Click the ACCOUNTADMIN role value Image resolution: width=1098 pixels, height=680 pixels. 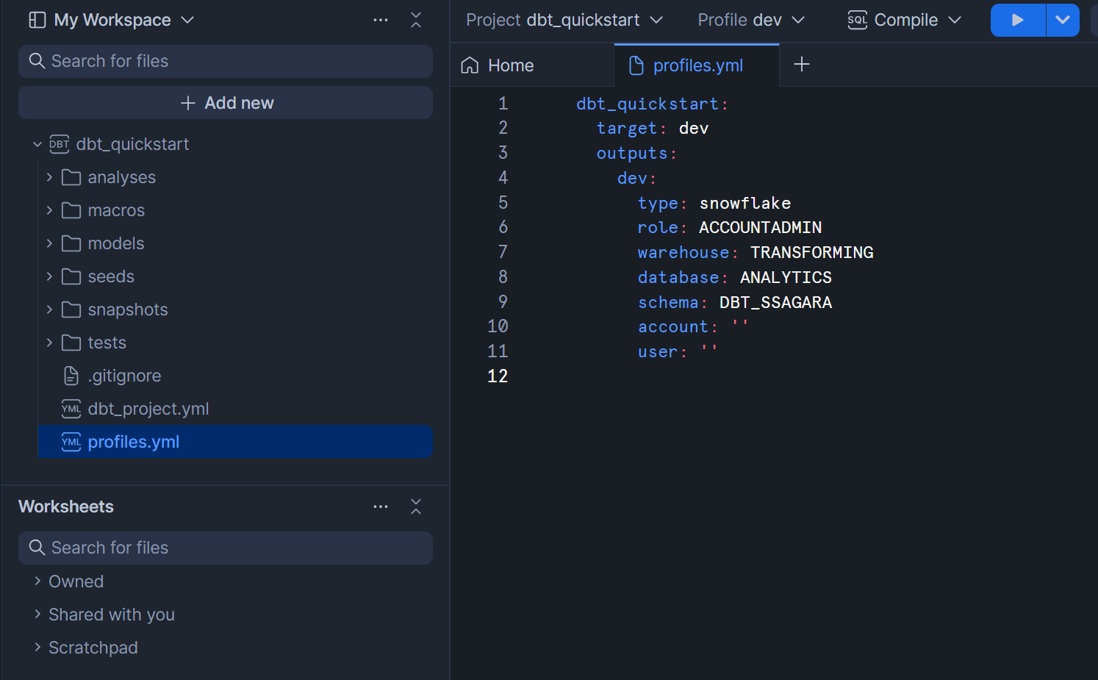[x=761, y=228]
